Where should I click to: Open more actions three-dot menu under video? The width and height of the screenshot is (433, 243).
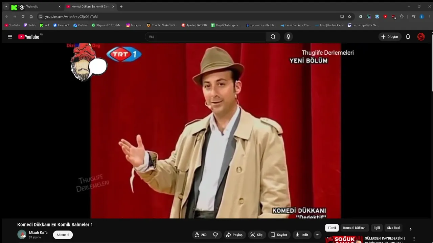tap(317, 235)
